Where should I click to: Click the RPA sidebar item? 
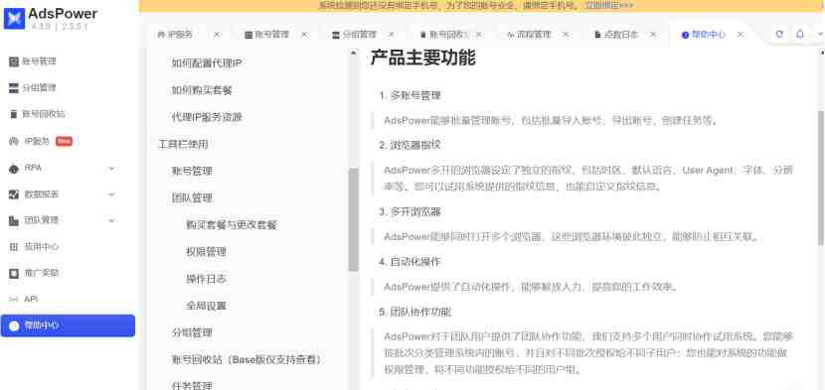point(26,168)
